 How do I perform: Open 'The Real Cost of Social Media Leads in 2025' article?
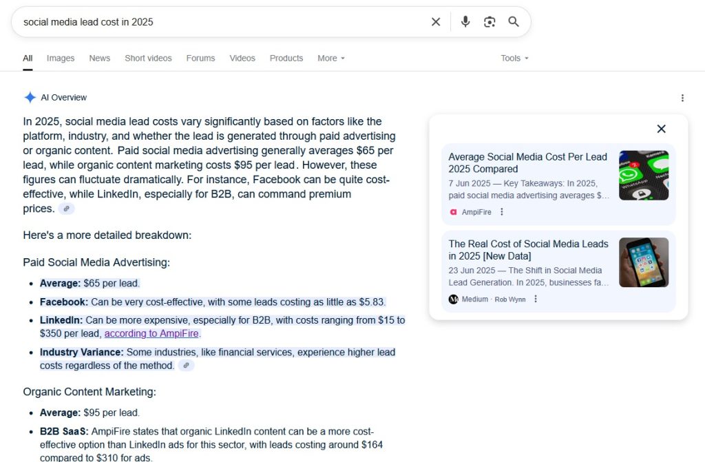coord(528,250)
